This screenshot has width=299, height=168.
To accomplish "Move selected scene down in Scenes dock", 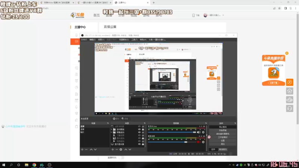I will [95, 150].
